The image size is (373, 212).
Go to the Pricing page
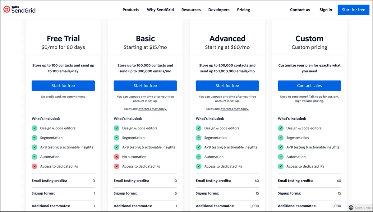tap(243, 10)
